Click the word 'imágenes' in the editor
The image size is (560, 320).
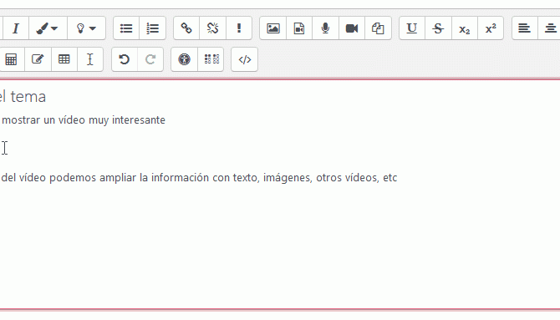288,178
